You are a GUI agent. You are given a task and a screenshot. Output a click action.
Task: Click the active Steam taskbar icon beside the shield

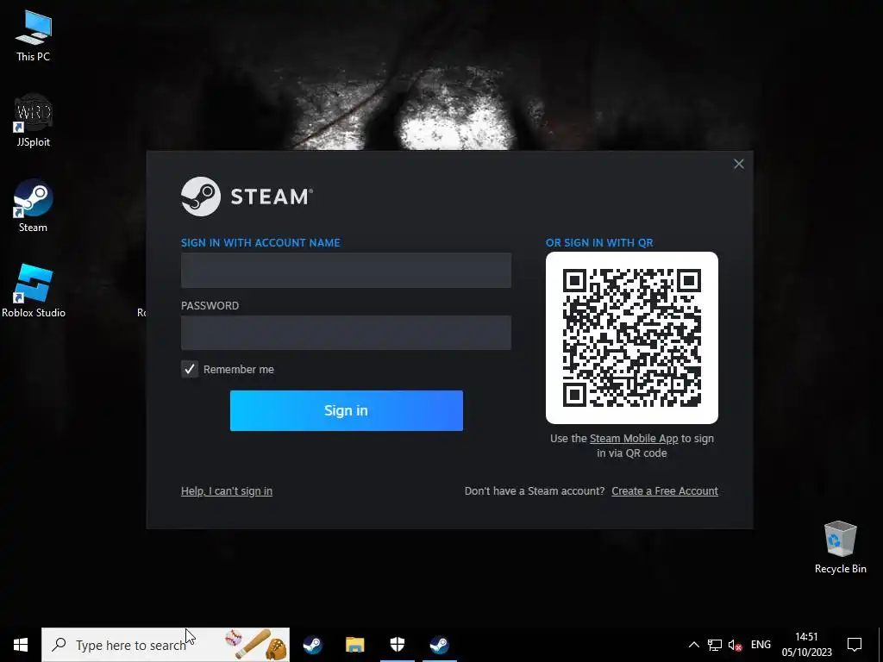pyautogui.click(x=439, y=645)
